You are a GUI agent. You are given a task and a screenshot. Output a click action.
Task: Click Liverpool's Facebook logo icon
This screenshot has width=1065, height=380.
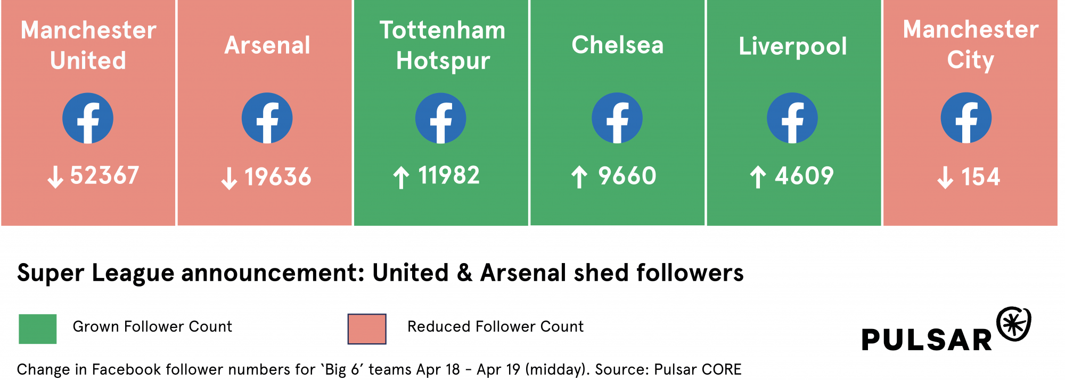point(792,119)
